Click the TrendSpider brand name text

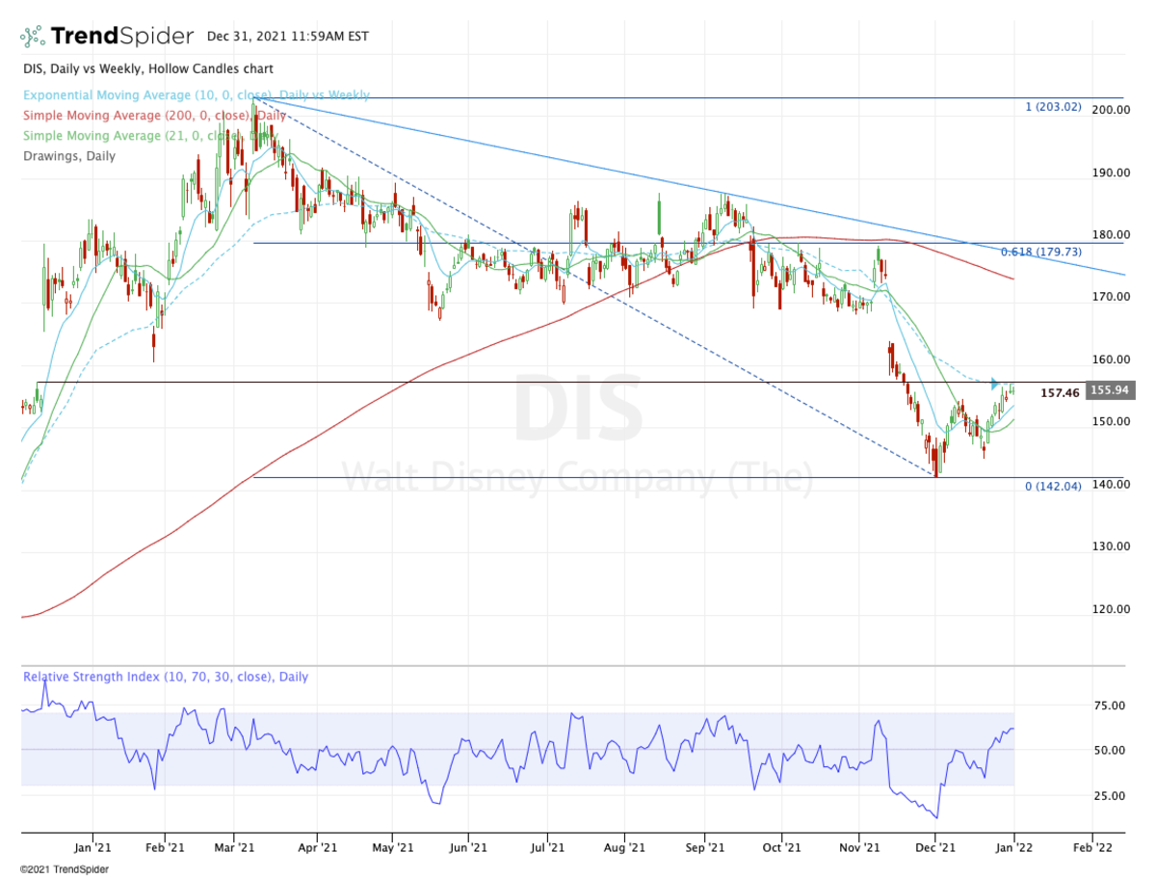(122, 37)
